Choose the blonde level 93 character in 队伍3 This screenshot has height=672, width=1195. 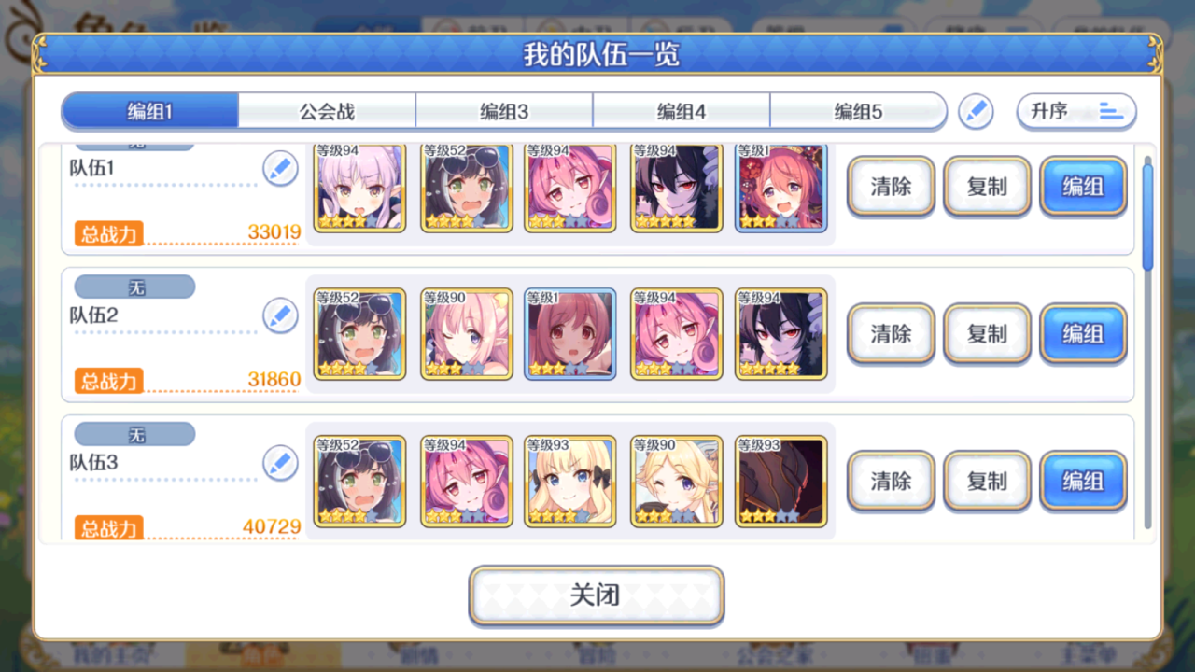point(570,481)
